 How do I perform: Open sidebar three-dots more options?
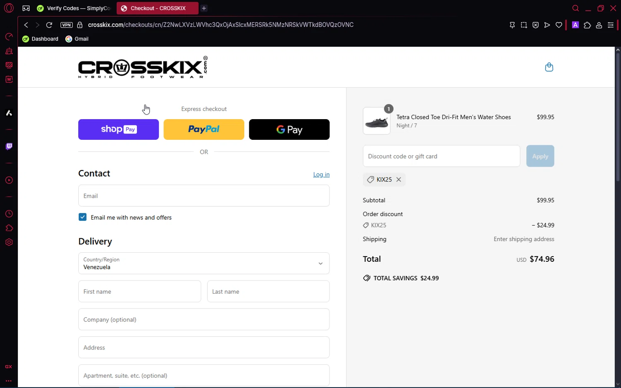coord(9,381)
